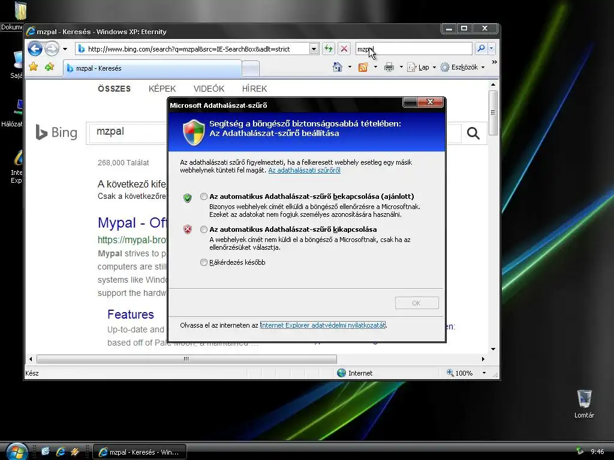Expand the Home icon dropdown arrow
The image size is (614, 460).
350,67
